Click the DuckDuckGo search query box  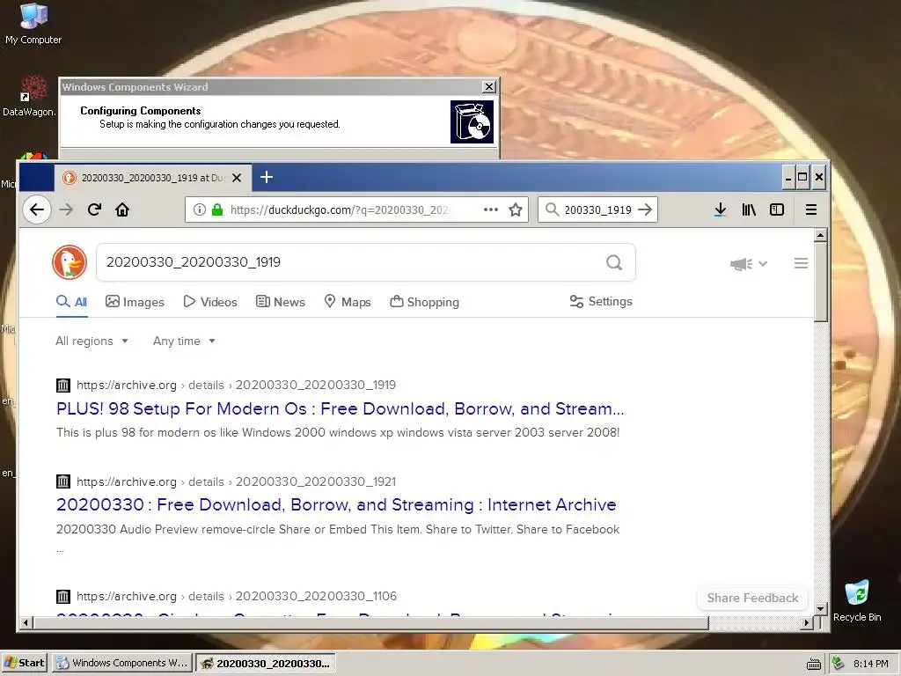pos(350,262)
